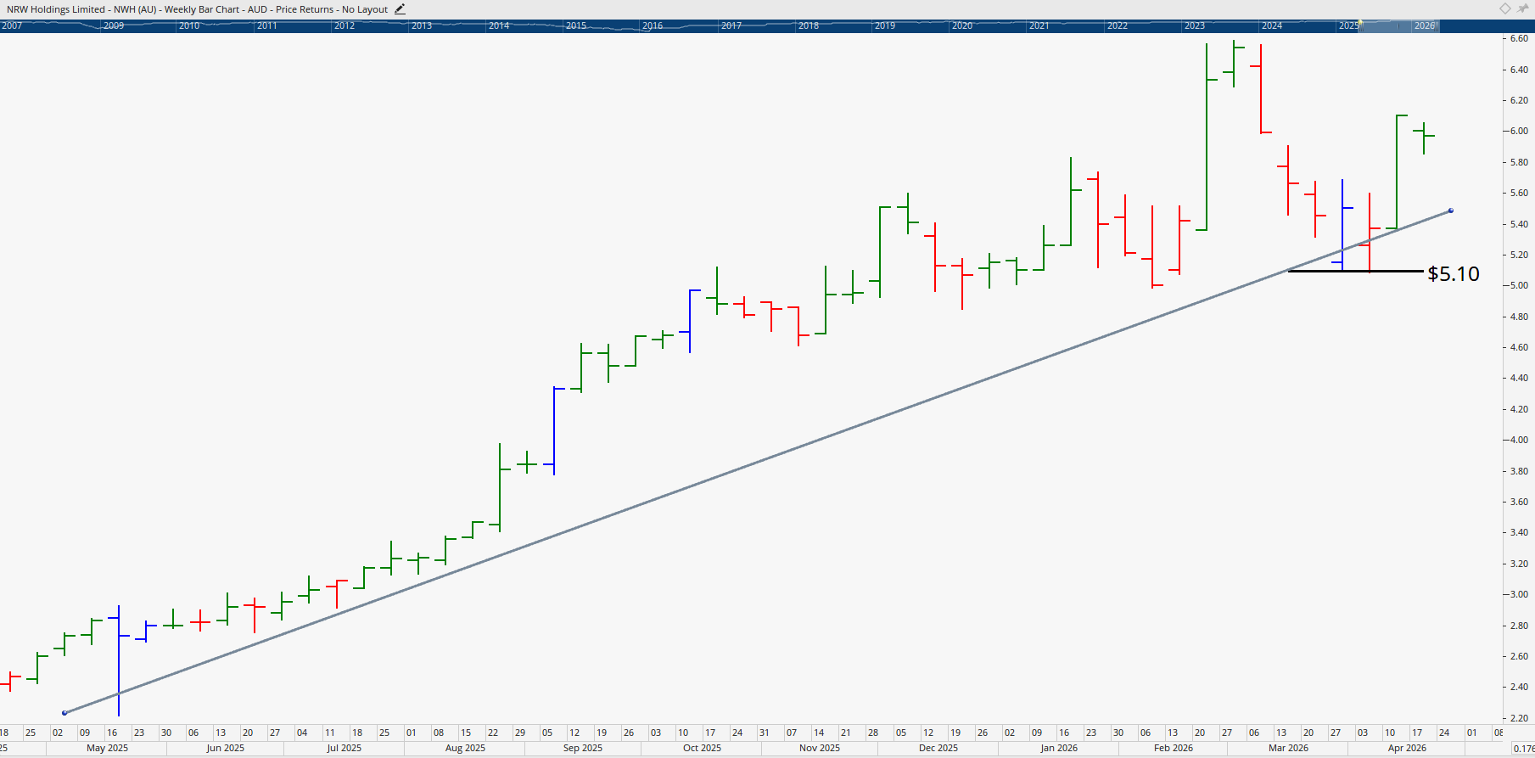Jump to 2020 in the timeline navigator

pos(962,25)
